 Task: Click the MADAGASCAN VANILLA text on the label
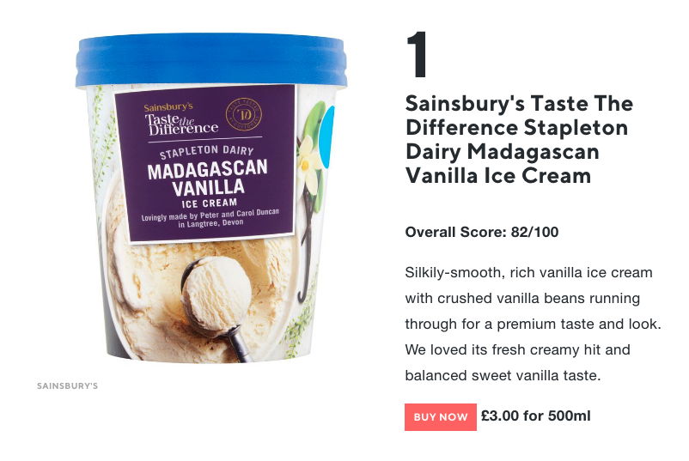pyautogui.click(x=207, y=178)
